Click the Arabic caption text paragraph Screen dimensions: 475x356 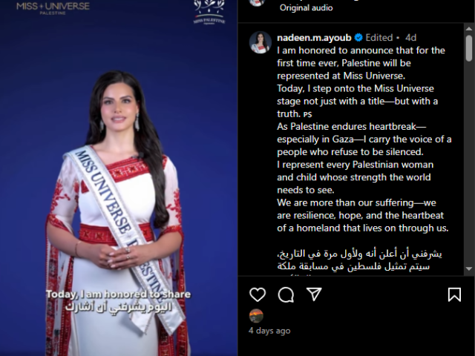(x=359, y=263)
